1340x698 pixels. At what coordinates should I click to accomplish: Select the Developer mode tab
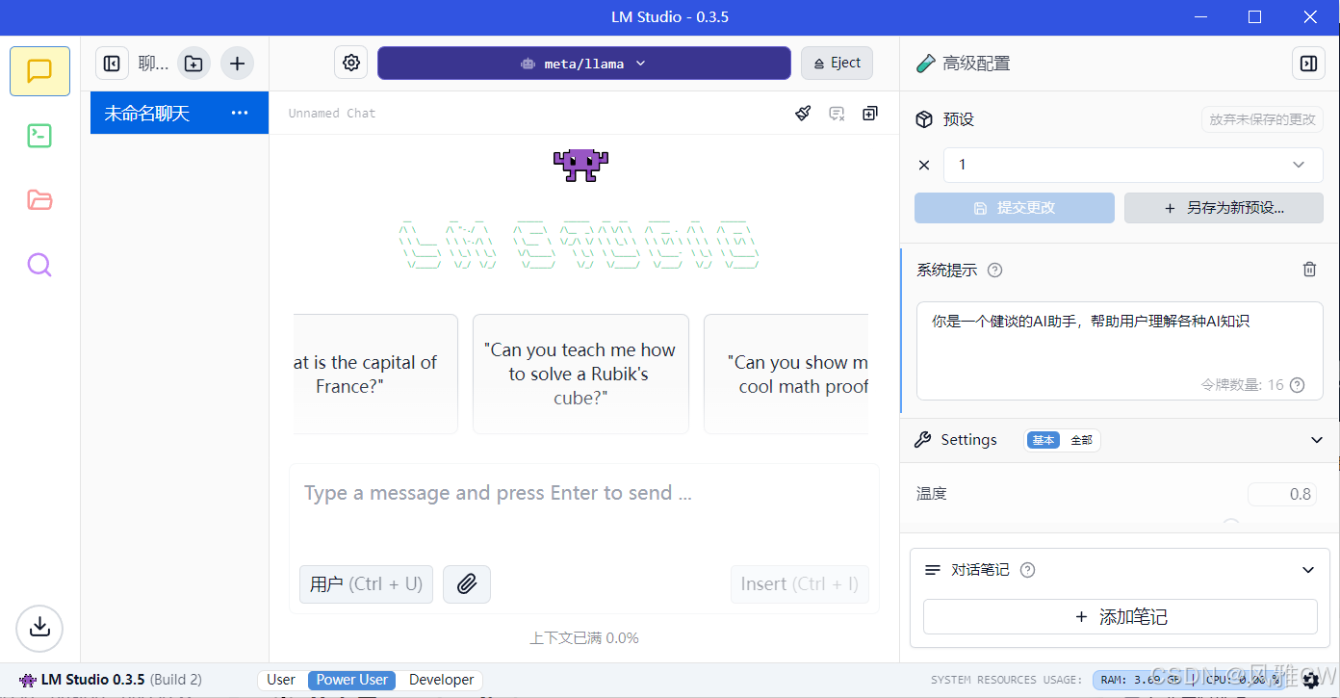(x=441, y=680)
